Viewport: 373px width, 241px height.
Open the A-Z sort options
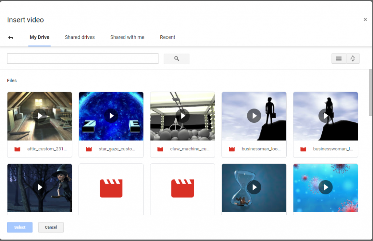(353, 59)
